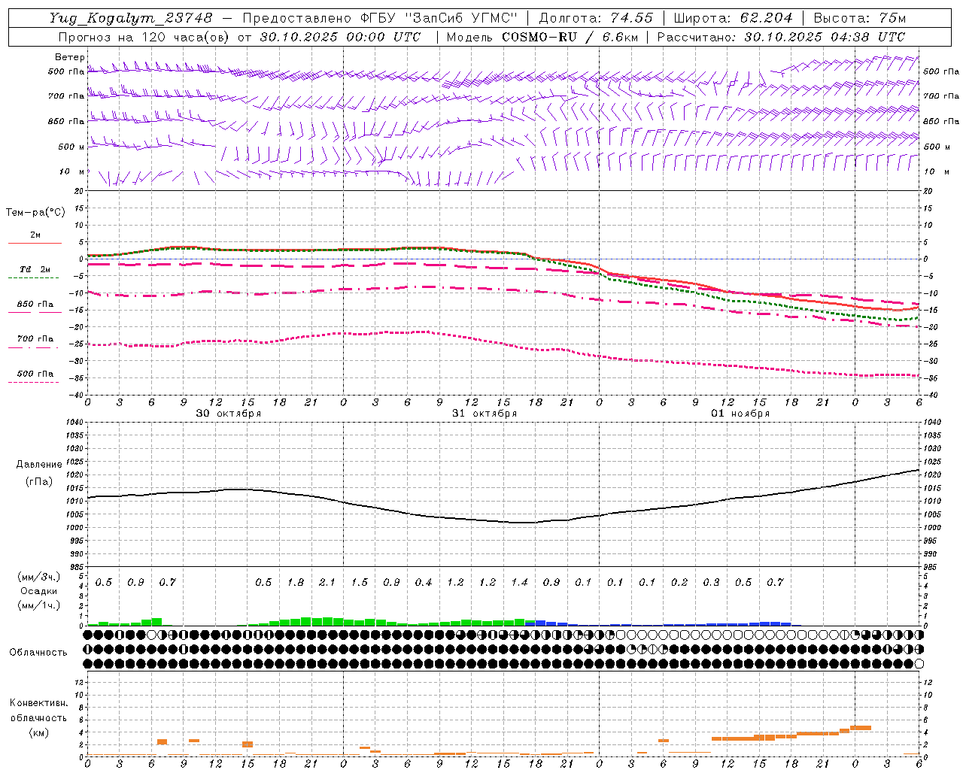Click the date label 31 октября

[x=485, y=414]
